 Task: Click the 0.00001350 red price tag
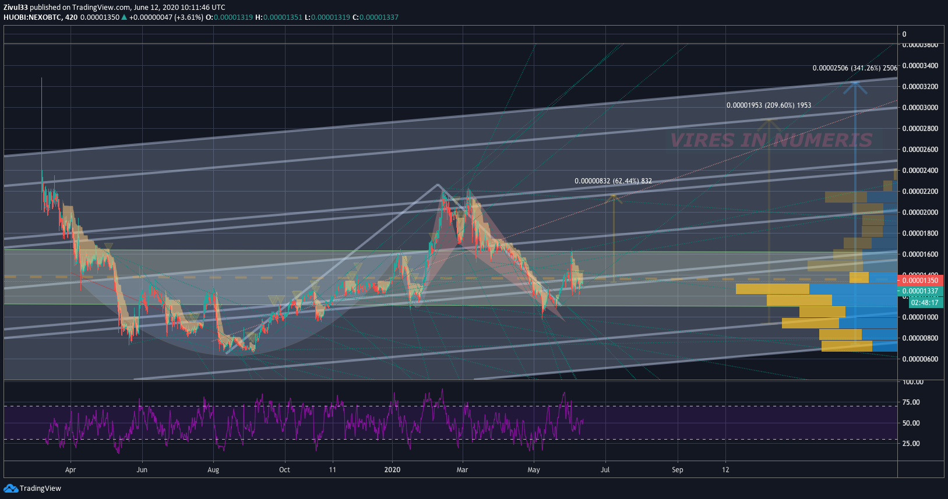click(x=919, y=281)
